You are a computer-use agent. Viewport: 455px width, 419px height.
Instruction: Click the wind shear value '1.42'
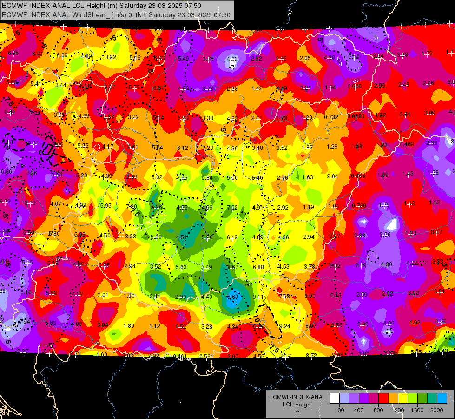pyautogui.click(x=257, y=88)
